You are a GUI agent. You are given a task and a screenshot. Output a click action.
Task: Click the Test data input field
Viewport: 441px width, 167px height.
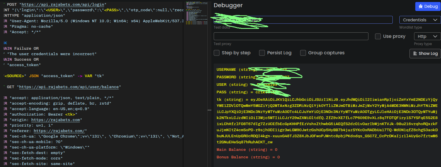(x=303, y=20)
